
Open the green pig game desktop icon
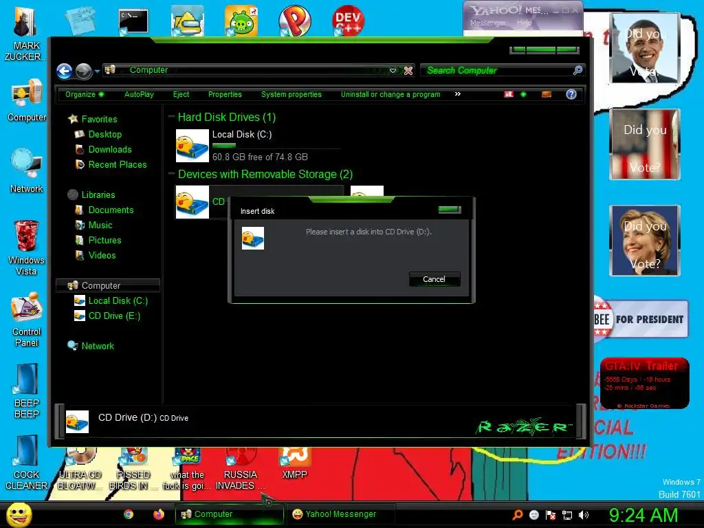(241, 21)
